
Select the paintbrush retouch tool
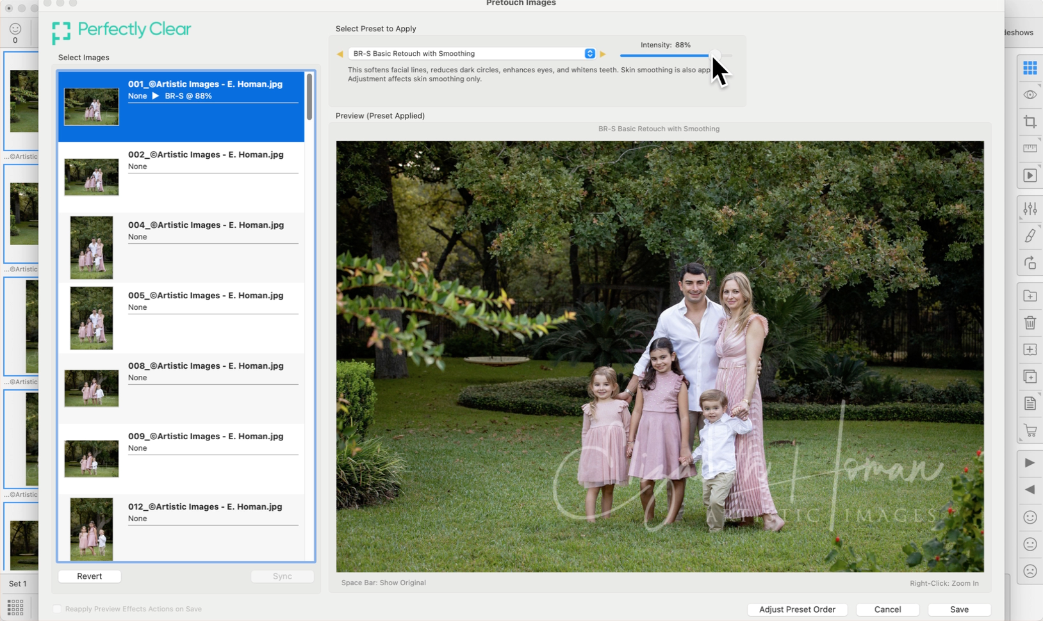click(x=1030, y=236)
